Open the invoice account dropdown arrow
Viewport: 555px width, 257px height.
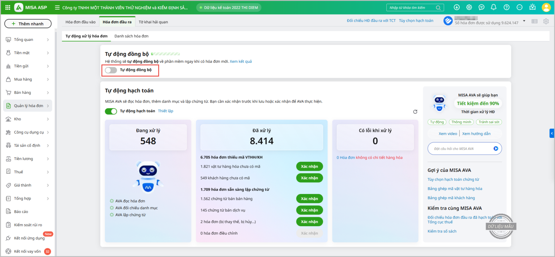pos(524,21)
